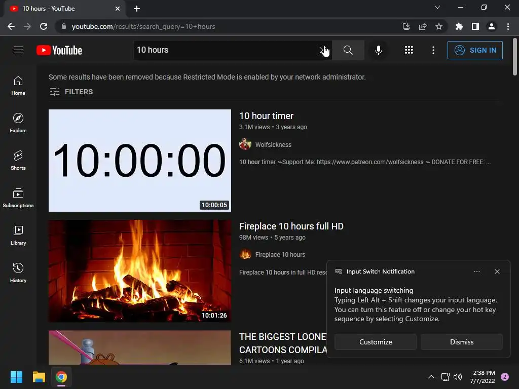Close the '10 hours - YouTube' tab

118,9
